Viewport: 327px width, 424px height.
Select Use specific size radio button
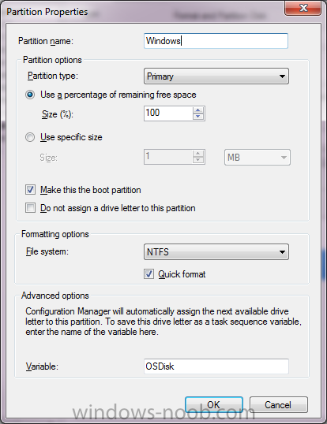(30, 137)
